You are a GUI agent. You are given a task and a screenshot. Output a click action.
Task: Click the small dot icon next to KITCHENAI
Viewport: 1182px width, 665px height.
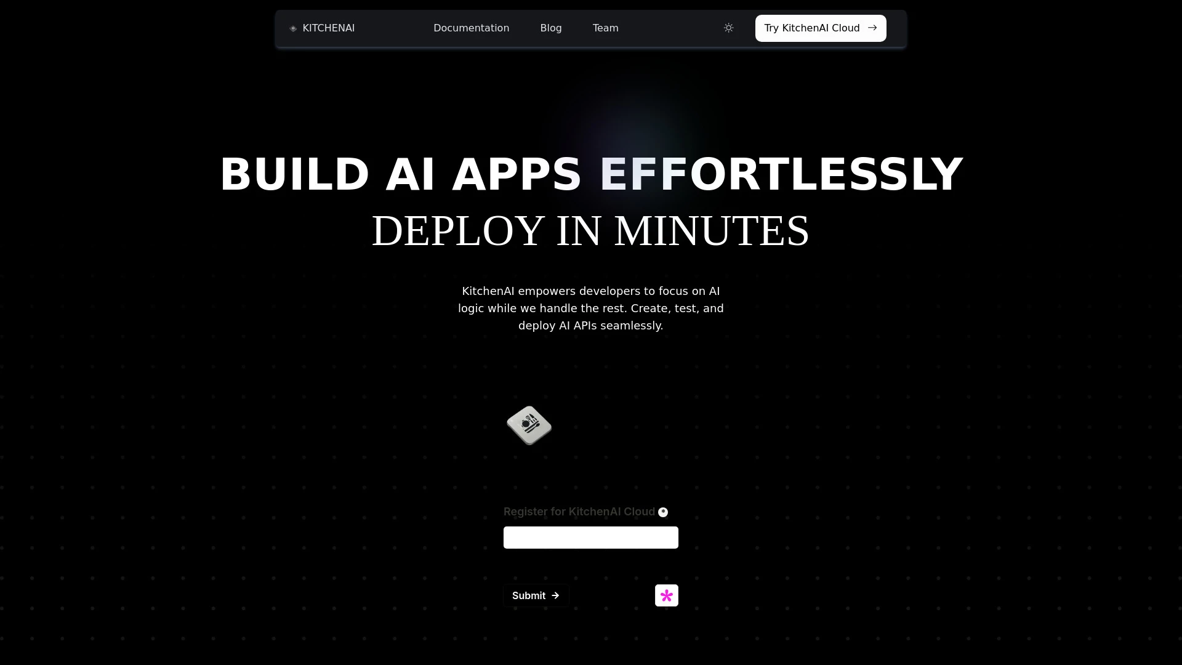pos(293,28)
